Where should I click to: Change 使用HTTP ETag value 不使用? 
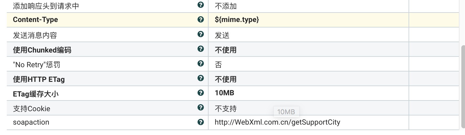coord(226,79)
